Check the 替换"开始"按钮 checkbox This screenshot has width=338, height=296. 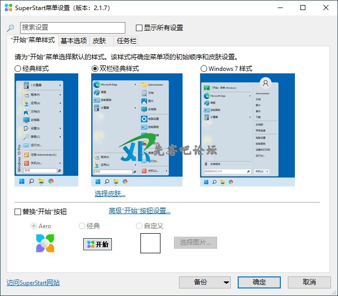pyautogui.click(x=18, y=212)
